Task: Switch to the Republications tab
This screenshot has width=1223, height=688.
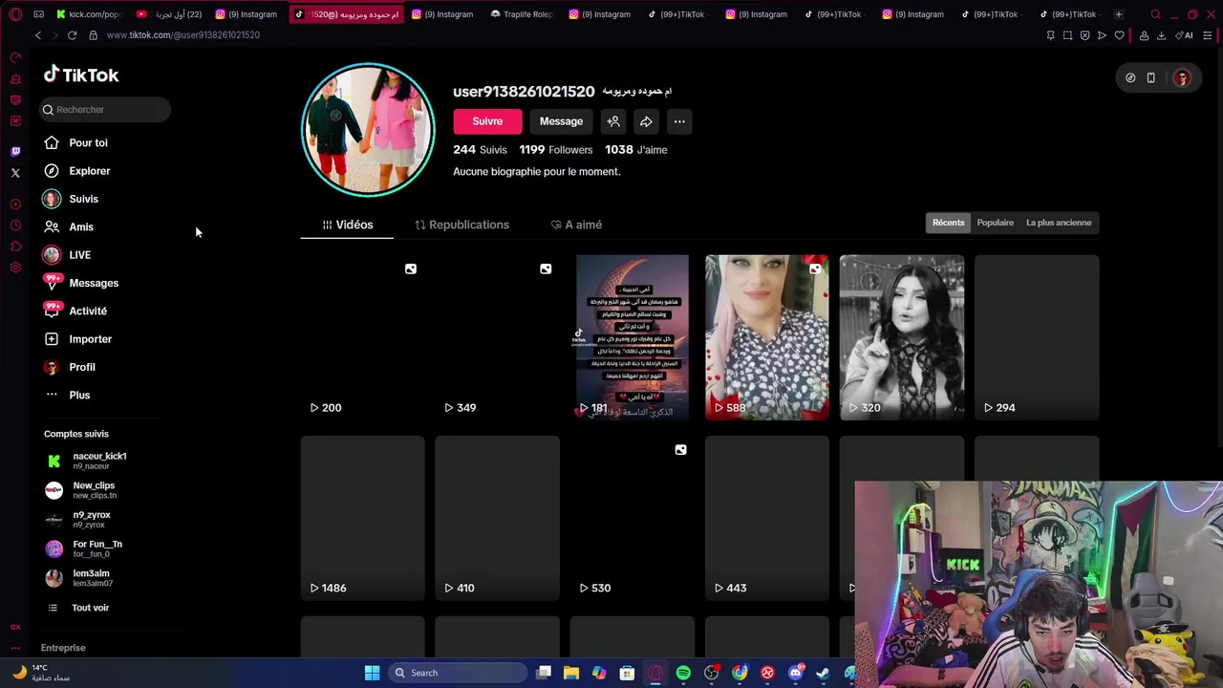Action: (461, 225)
